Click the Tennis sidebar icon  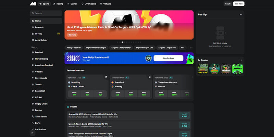click(x=33, y=85)
